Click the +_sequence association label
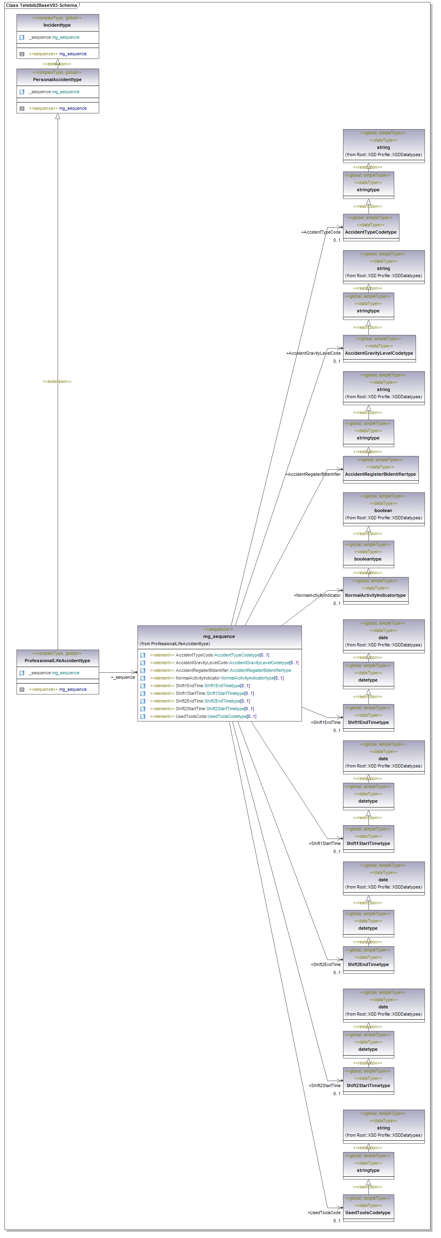The width and height of the screenshot is (441, 1238). click(x=123, y=677)
